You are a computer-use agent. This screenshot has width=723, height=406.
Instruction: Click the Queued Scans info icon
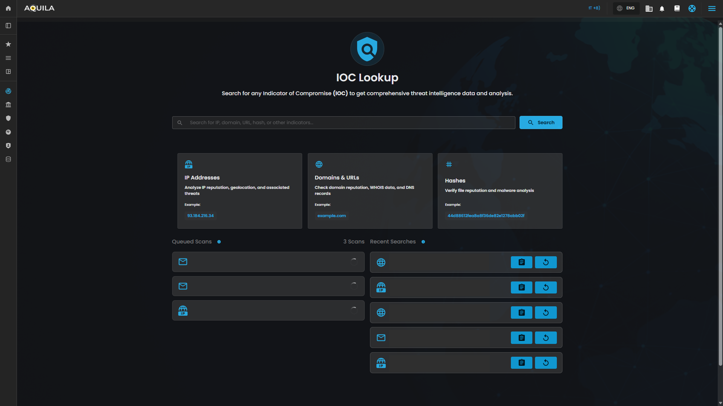219,242
